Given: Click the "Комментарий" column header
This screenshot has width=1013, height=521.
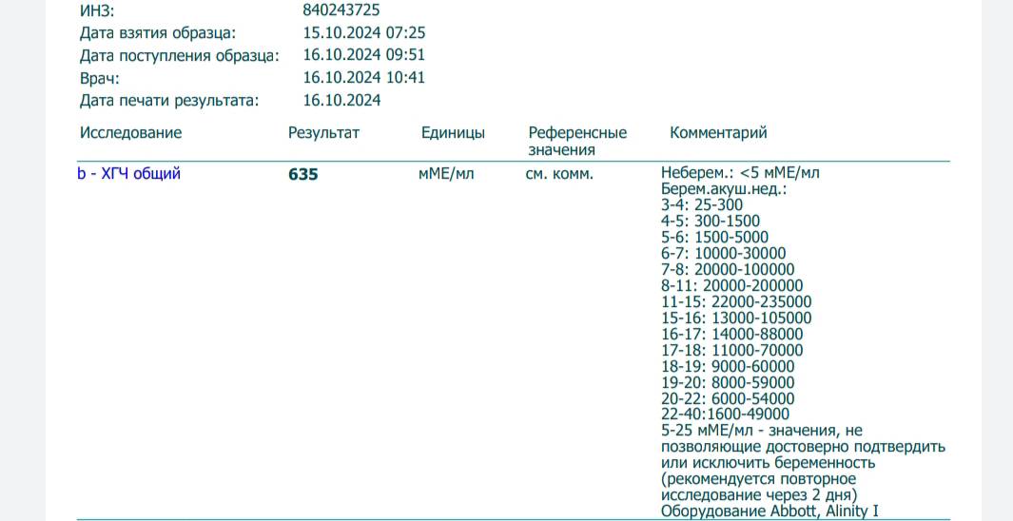Looking at the screenshot, I should coord(718,133).
